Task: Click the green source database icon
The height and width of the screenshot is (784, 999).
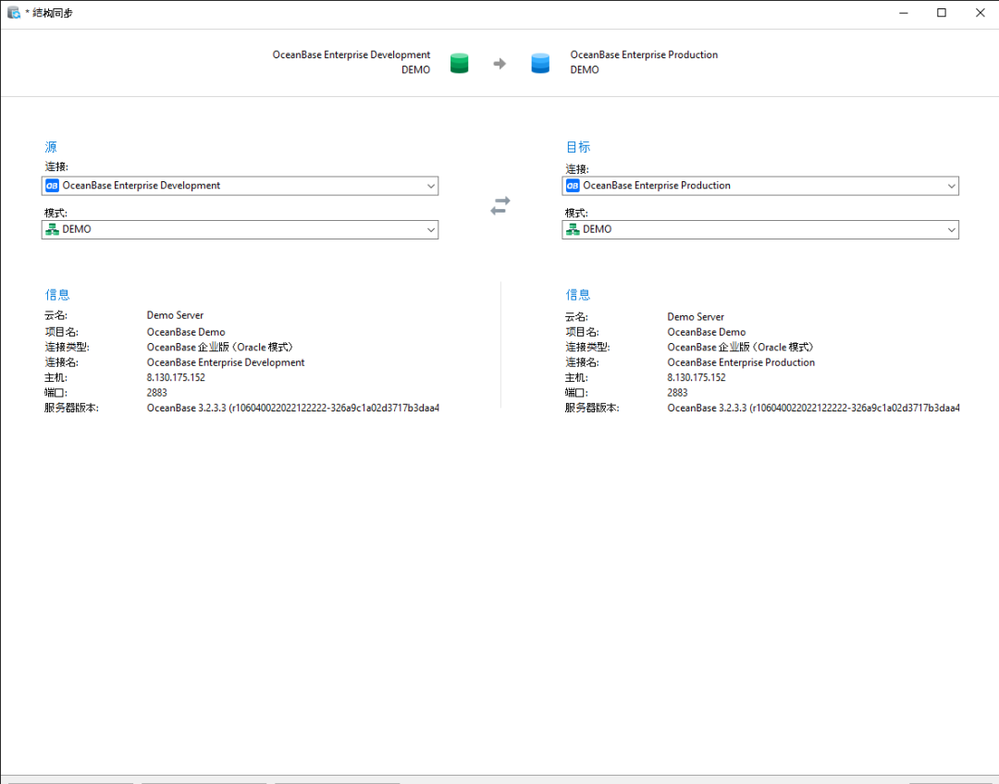Action: 459,63
